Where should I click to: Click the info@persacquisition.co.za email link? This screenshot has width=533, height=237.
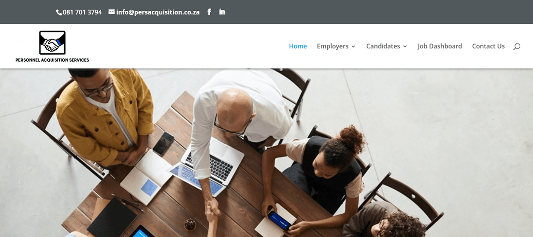pyautogui.click(x=158, y=12)
